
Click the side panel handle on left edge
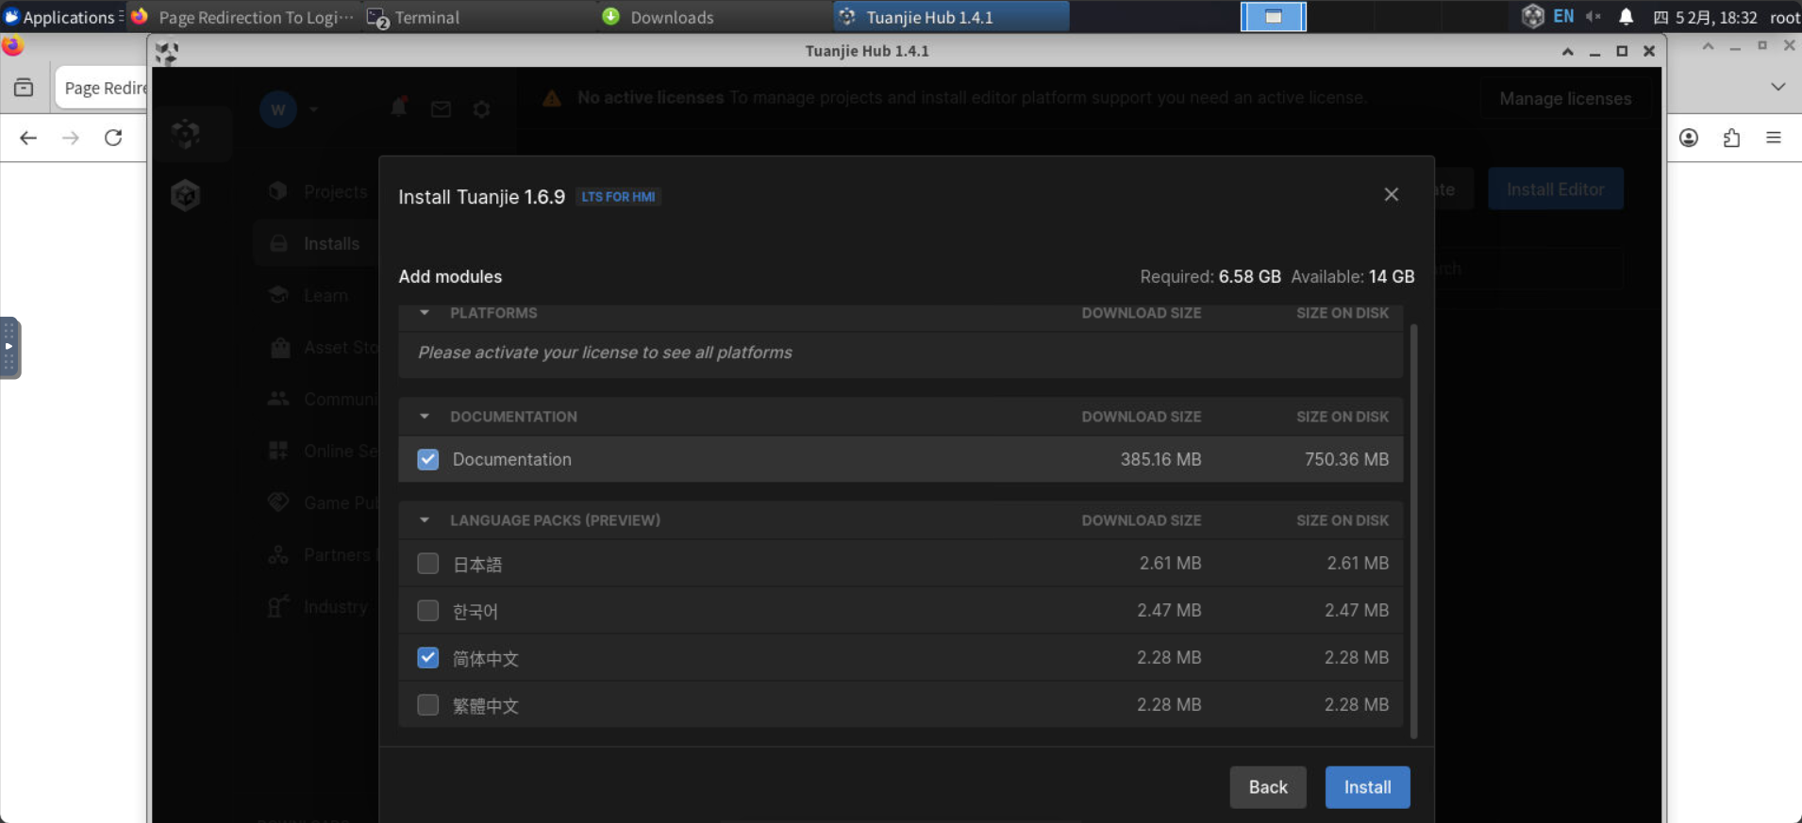pyautogui.click(x=9, y=347)
